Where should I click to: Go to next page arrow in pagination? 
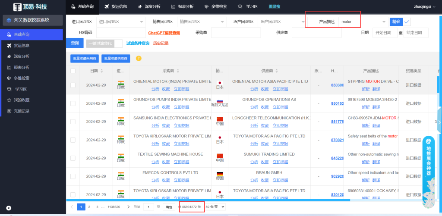click(x=128, y=207)
